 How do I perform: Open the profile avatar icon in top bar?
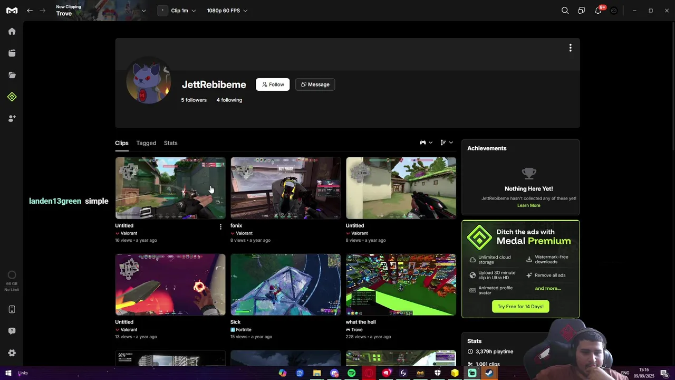click(x=614, y=11)
